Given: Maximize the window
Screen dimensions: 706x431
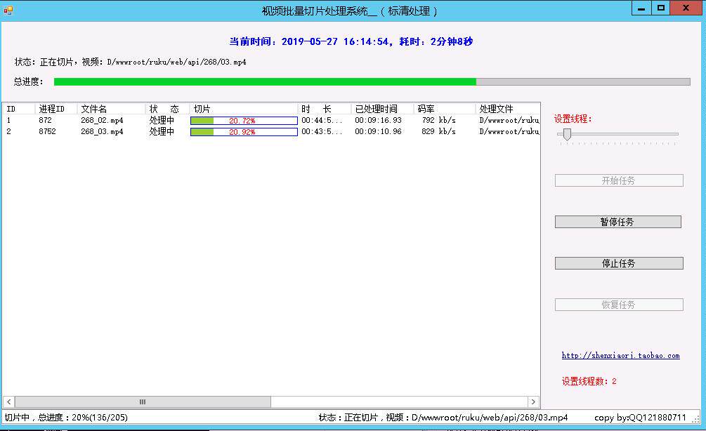Looking at the screenshot, I should 660,8.
